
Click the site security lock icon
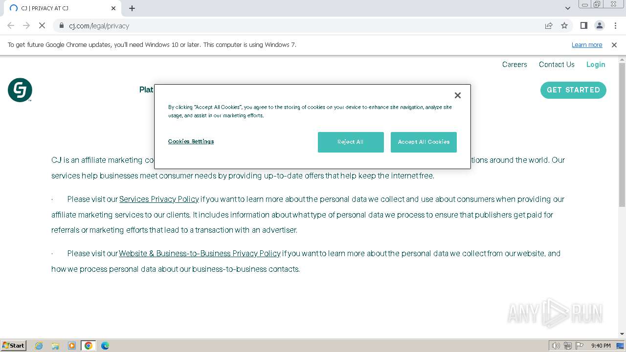point(61,25)
